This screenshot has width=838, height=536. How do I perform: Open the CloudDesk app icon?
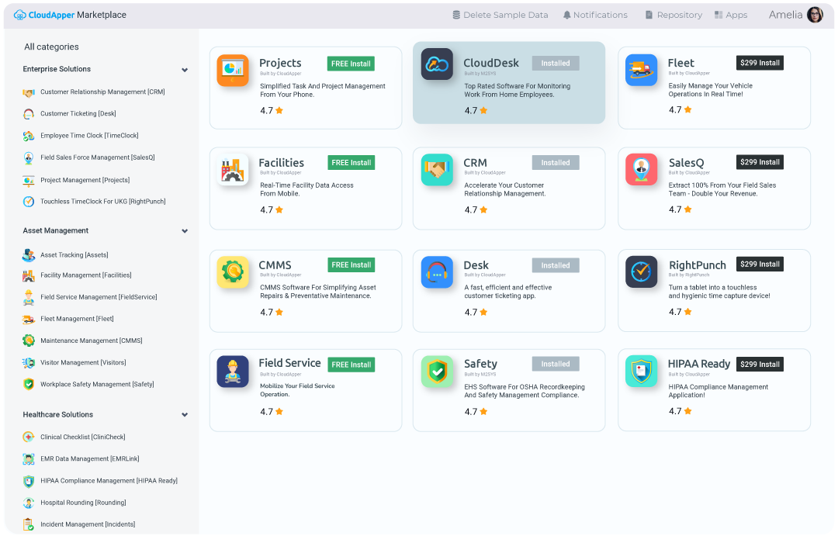pyautogui.click(x=437, y=64)
